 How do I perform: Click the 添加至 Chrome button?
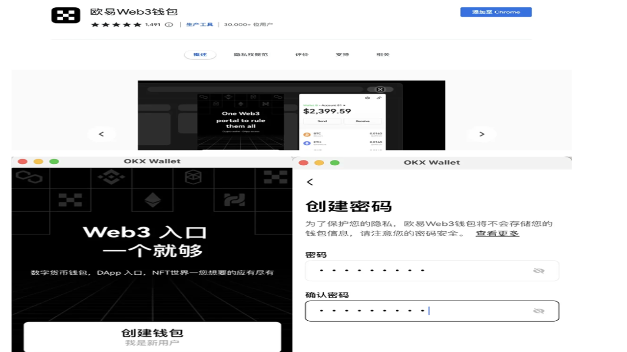[x=496, y=12]
